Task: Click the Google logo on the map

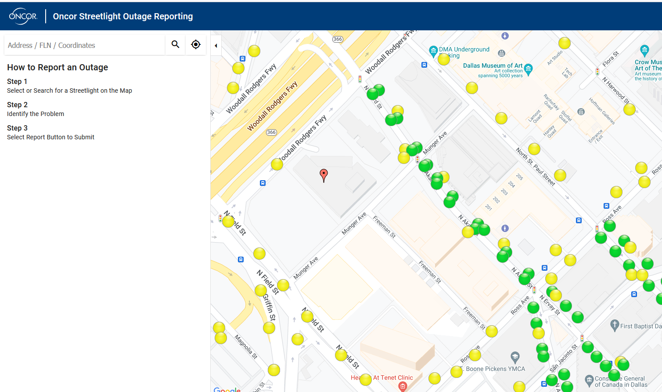Action: tap(227, 389)
